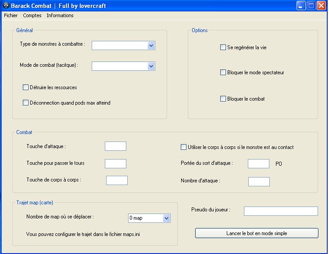Minimize the Barack Combat window
This screenshot has width=329, height=254.
tap(301, 6)
